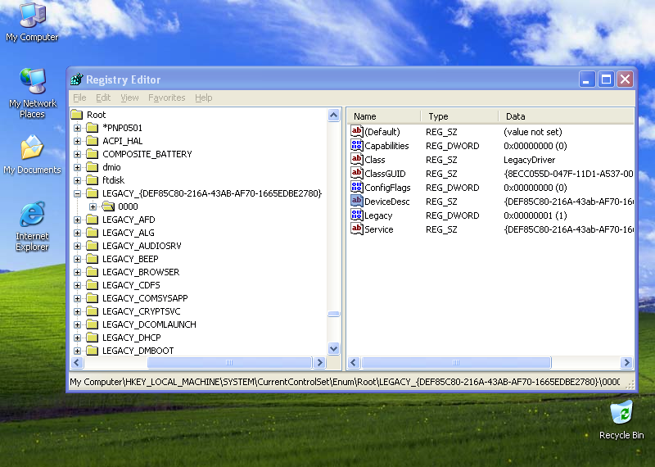This screenshot has height=467, width=655.
Task: Click values pane scroll right arrow
Action: coord(626,362)
